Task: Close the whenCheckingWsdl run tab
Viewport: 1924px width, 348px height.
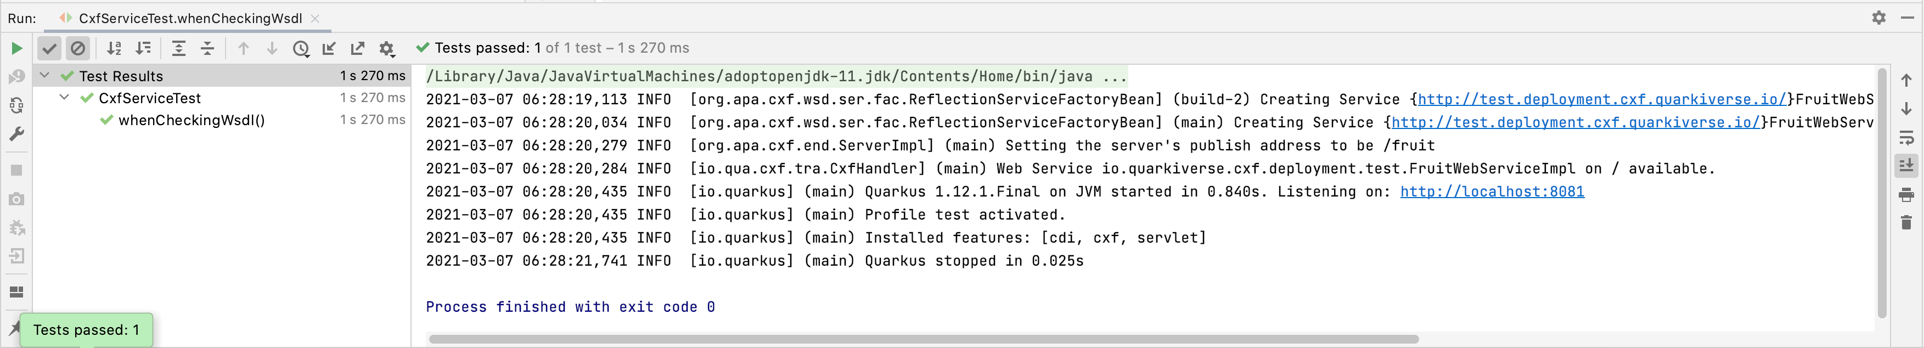Action: coord(315,19)
